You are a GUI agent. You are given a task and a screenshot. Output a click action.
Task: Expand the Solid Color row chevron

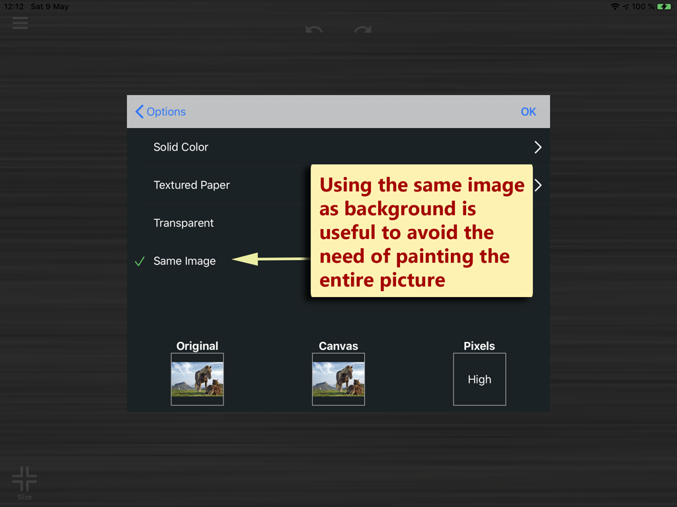538,147
